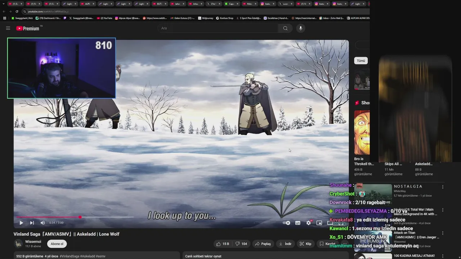Toggle subtitles with the captions icon

(297, 223)
